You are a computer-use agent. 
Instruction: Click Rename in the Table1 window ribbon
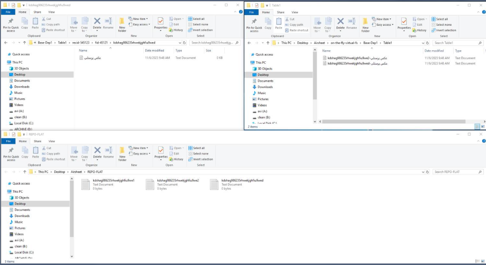point(352,23)
